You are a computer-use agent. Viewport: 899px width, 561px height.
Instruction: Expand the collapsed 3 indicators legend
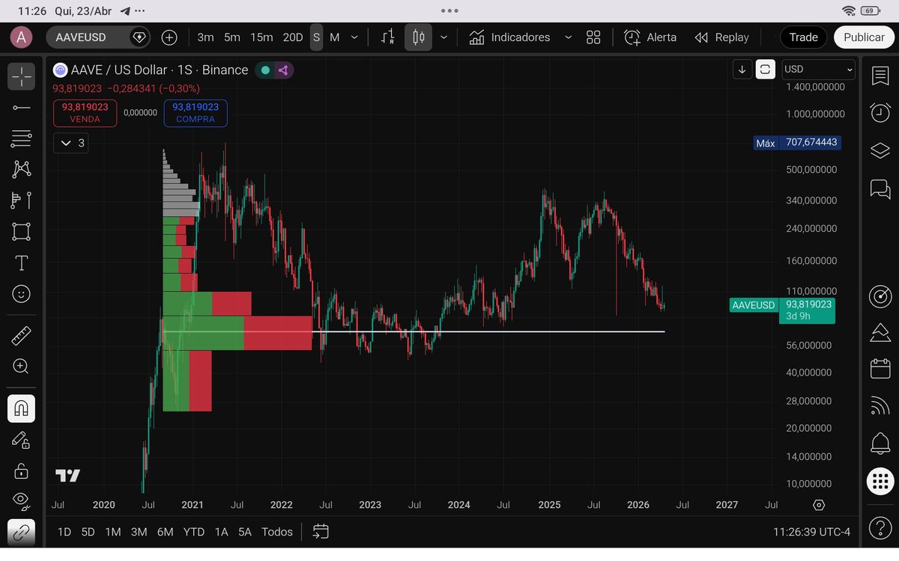[71, 143]
